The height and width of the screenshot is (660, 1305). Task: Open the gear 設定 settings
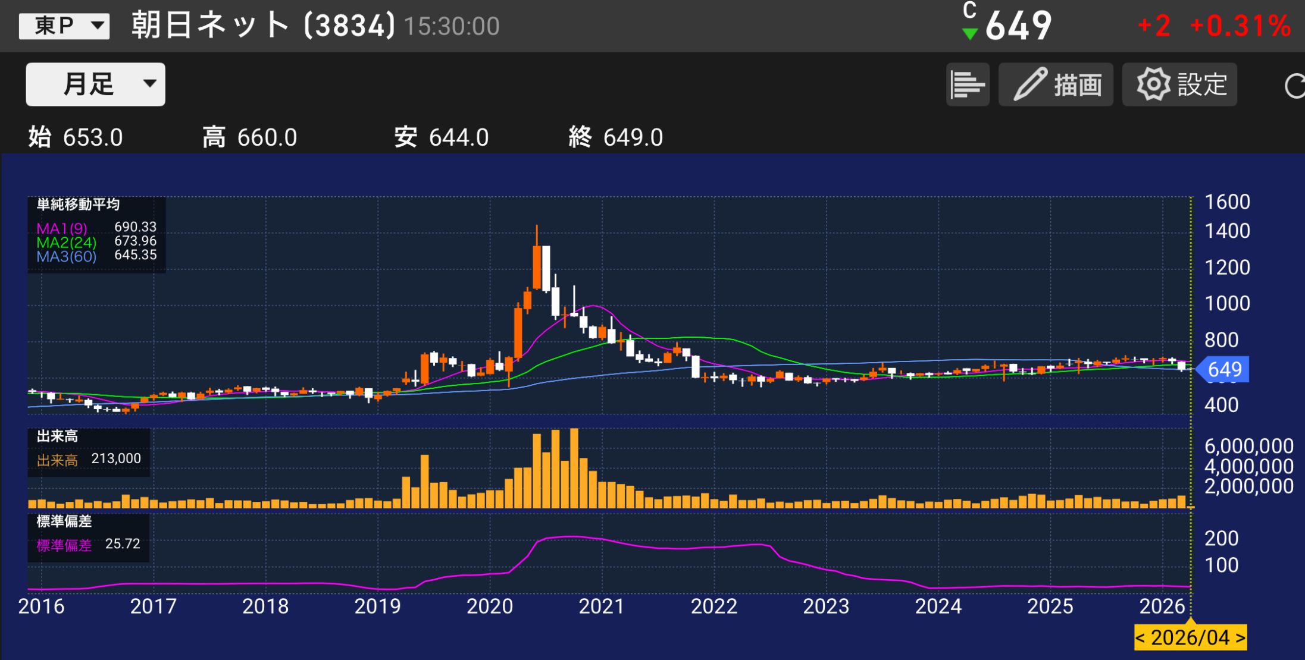tap(1179, 84)
